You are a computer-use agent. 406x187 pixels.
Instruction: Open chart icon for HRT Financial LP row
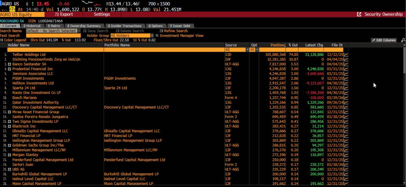point(346,136)
